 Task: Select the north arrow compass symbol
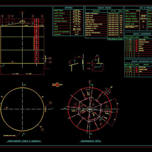point(57,84)
